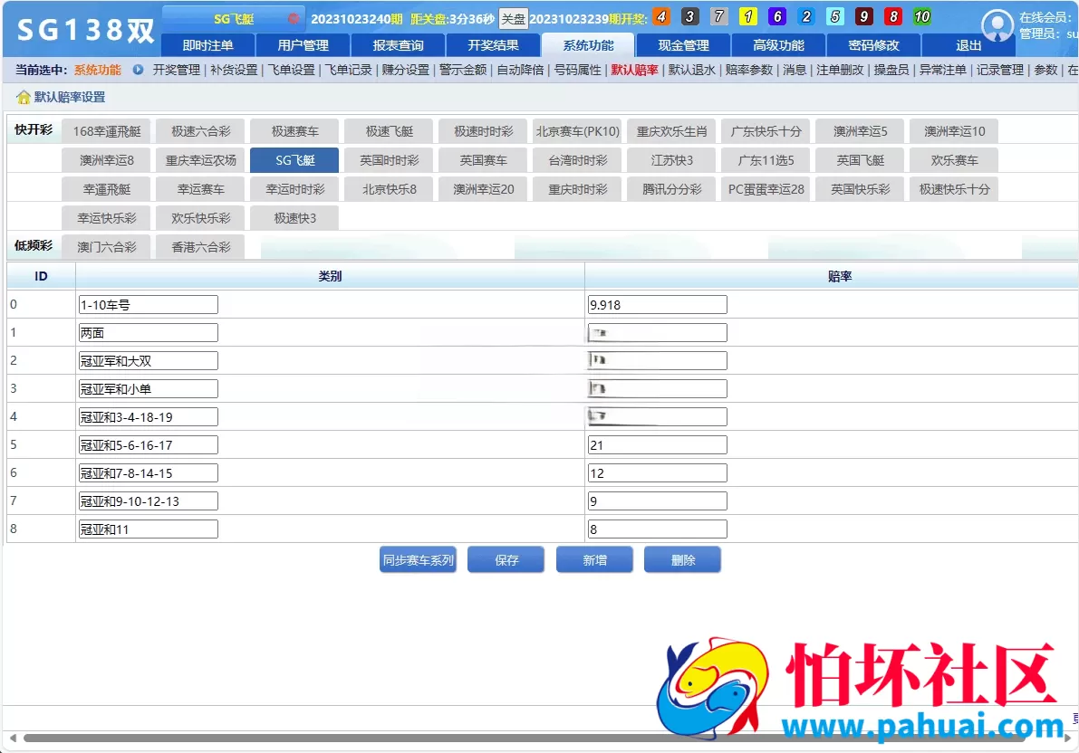Screen dimensions: 1079x753
Task: Click the blue arrow icon after 系统功能
Action: click(x=139, y=70)
